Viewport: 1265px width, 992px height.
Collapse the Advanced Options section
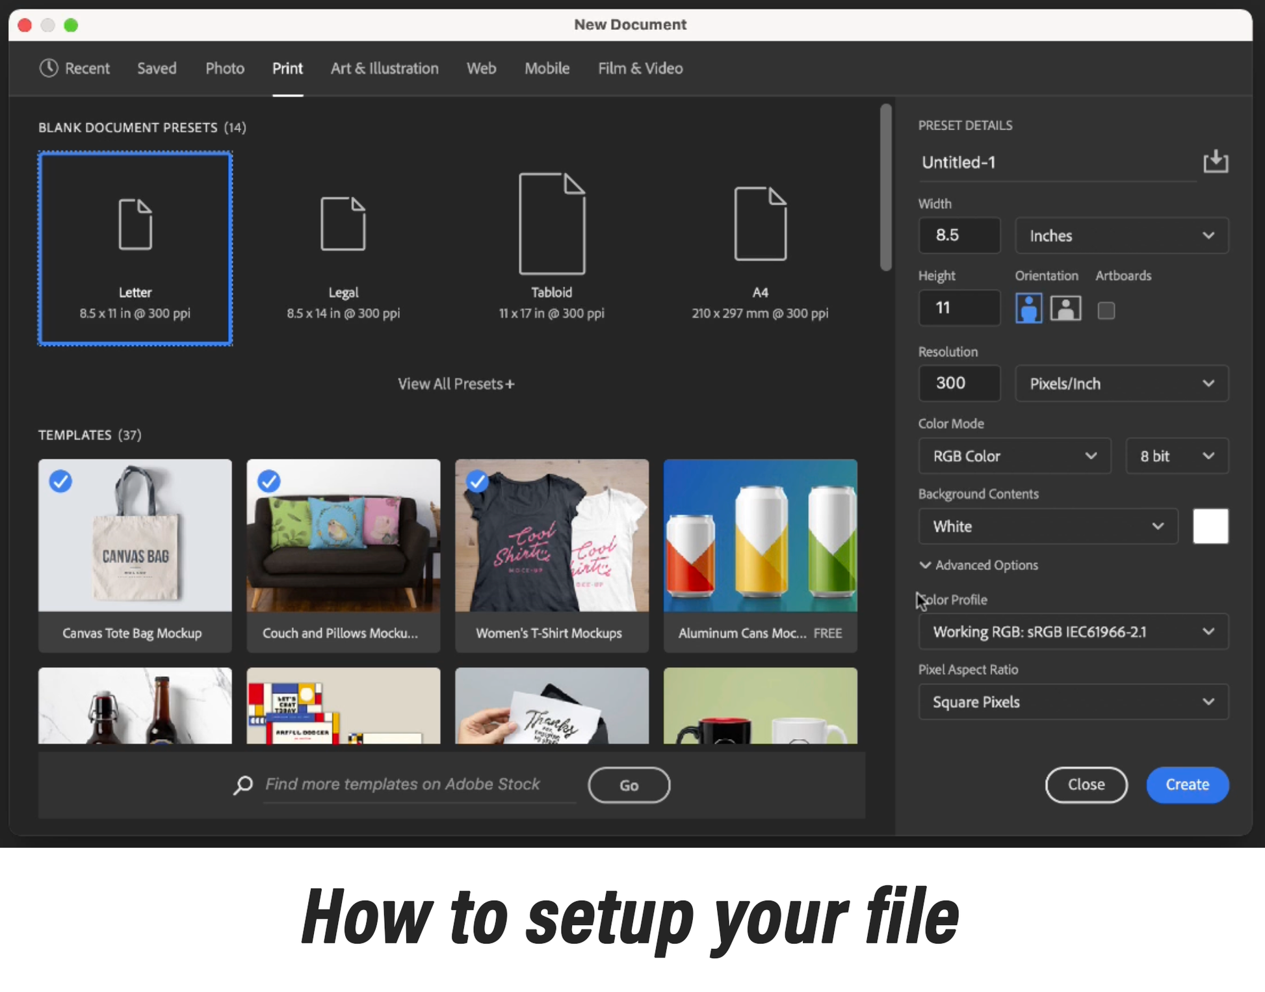[979, 565]
